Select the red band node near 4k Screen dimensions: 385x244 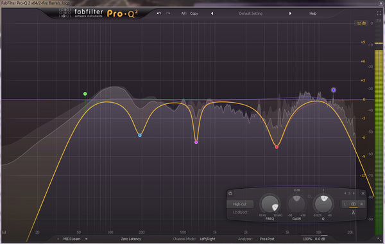pos(277,147)
